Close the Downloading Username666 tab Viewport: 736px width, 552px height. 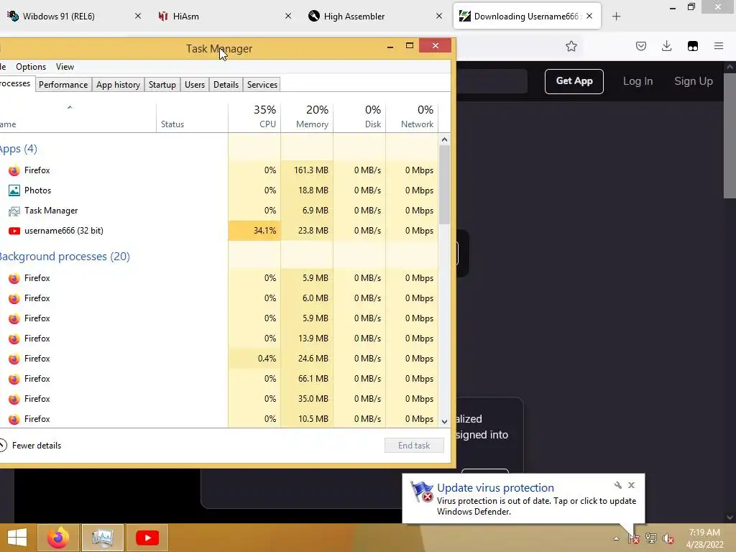(x=589, y=16)
